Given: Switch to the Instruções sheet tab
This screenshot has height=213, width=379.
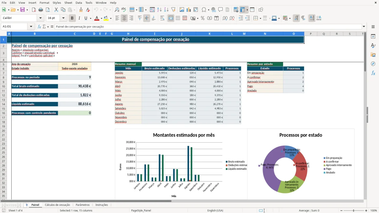Looking at the screenshot, I should [x=102, y=205].
